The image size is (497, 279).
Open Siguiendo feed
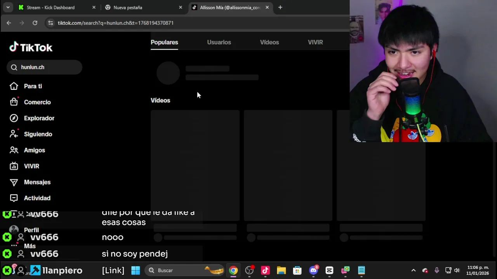38,134
